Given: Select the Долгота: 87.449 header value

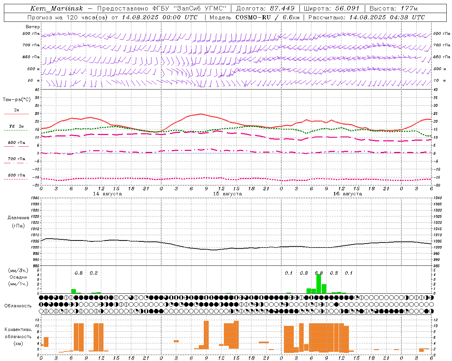Looking at the screenshot, I should (265, 8).
